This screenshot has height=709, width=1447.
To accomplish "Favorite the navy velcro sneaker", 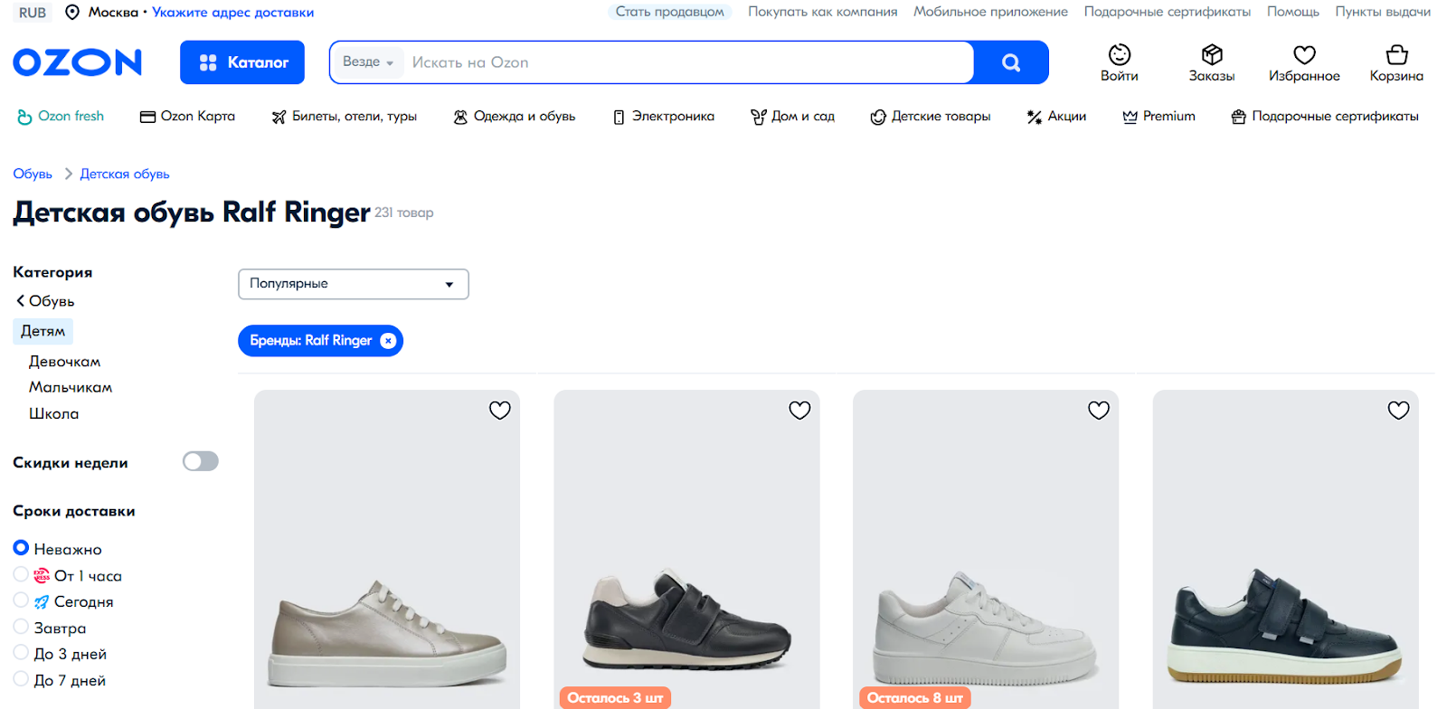I will pyautogui.click(x=1398, y=411).
